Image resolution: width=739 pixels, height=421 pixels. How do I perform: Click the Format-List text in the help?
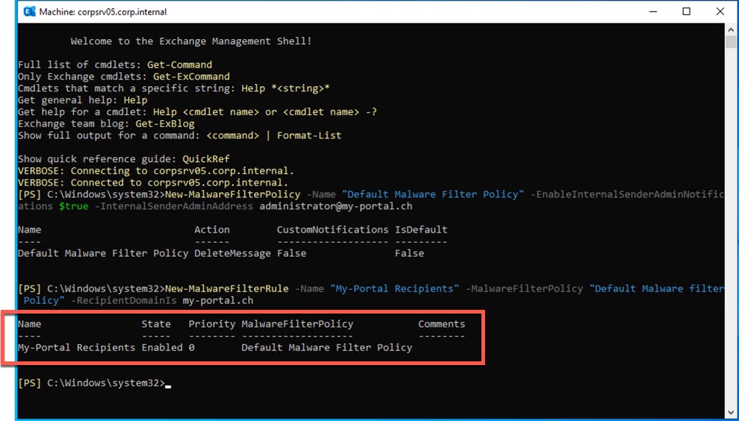click(x=309, y=135)
